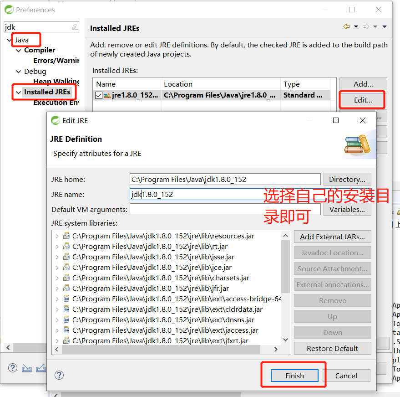Image resolution: width=400 pixels, height=397 pixels.
Task: Expand the rt.jar library entry
Action: point(57,247)
